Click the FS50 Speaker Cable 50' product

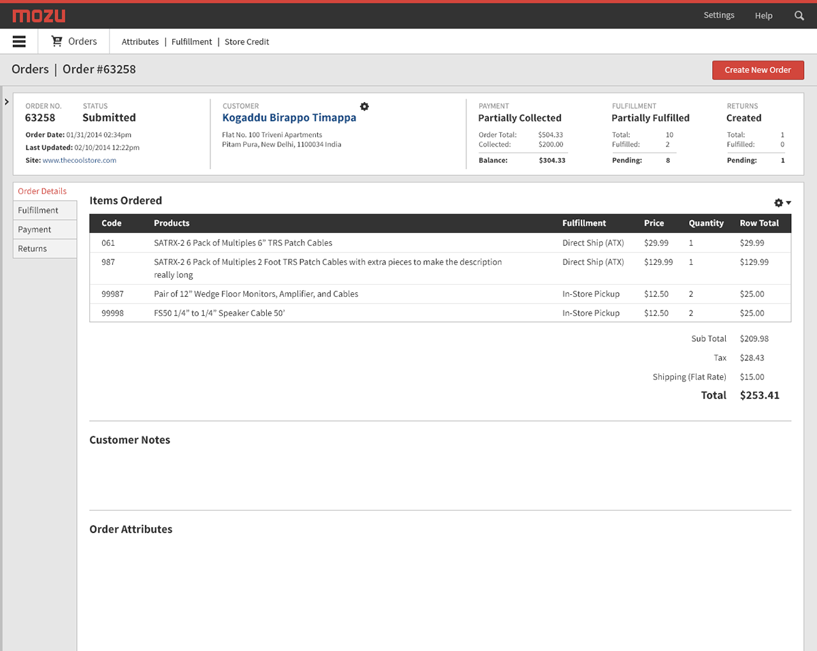tap(219, 313)
